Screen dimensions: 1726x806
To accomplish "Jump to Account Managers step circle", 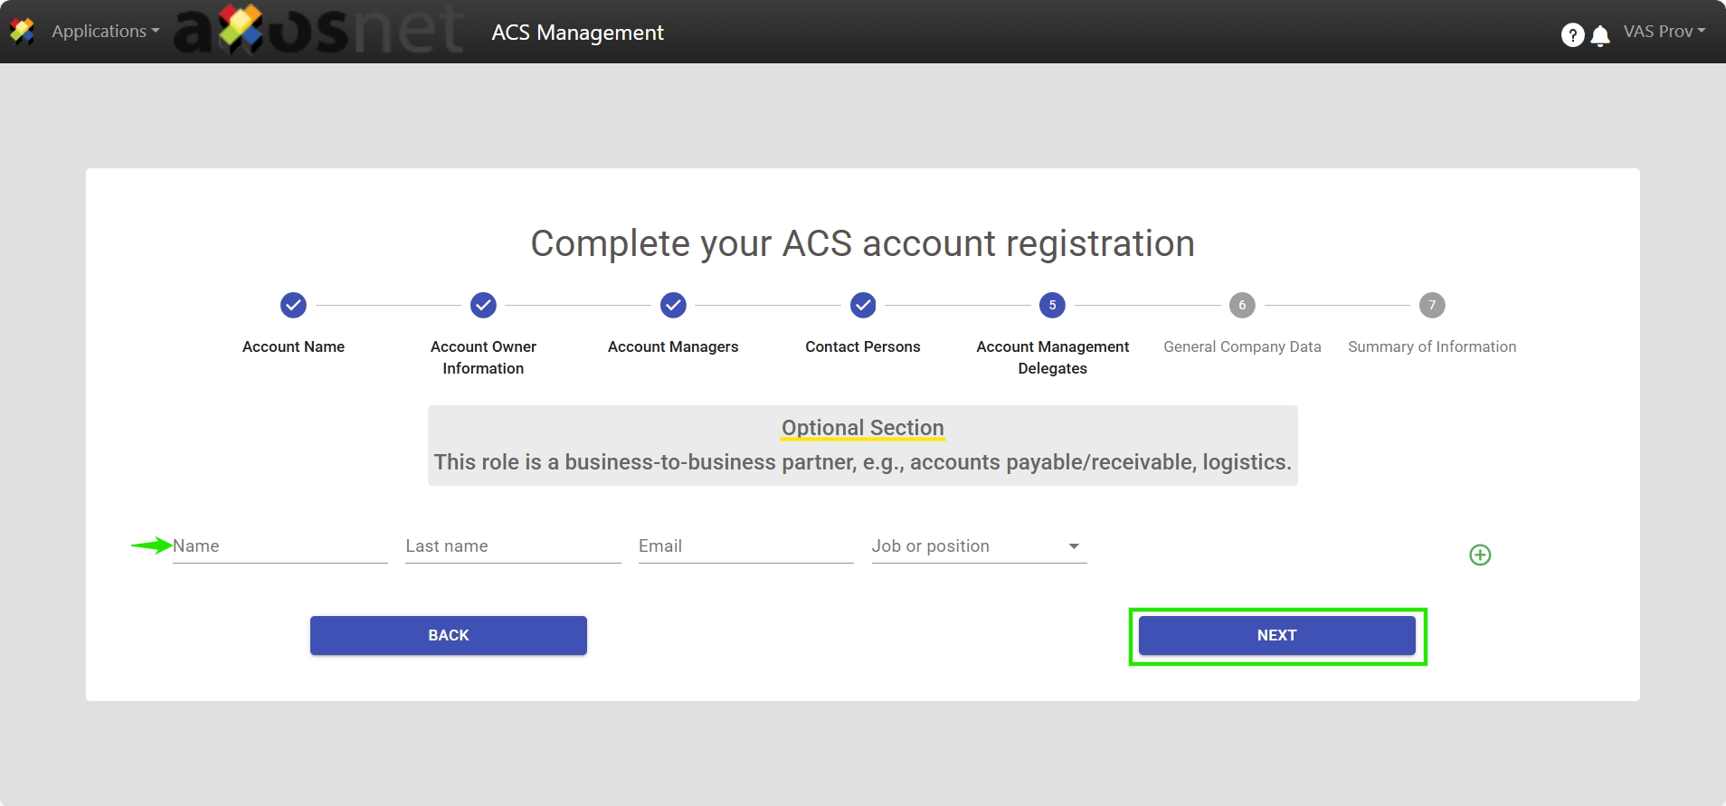I will point(673,306).
